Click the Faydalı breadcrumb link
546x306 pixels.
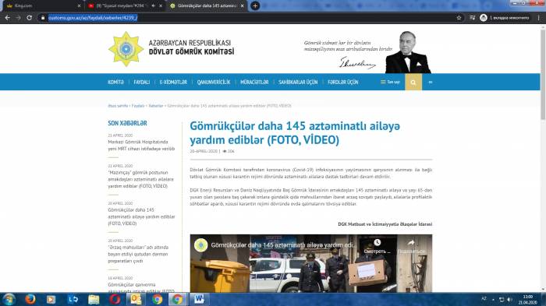click(x=138, y=106)
